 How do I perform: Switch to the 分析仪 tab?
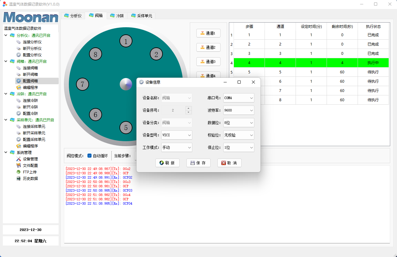(73, 15)
